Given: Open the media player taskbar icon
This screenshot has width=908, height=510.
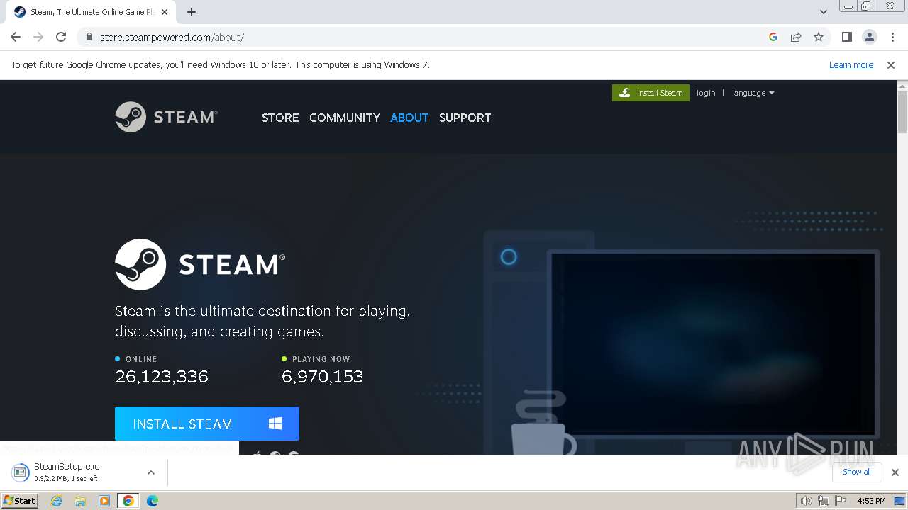Looking at the screenshot, I should click(x=104, y=501).
